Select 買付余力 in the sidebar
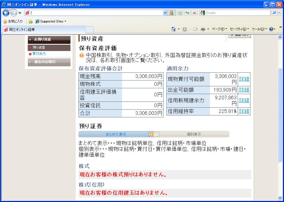 39,54
